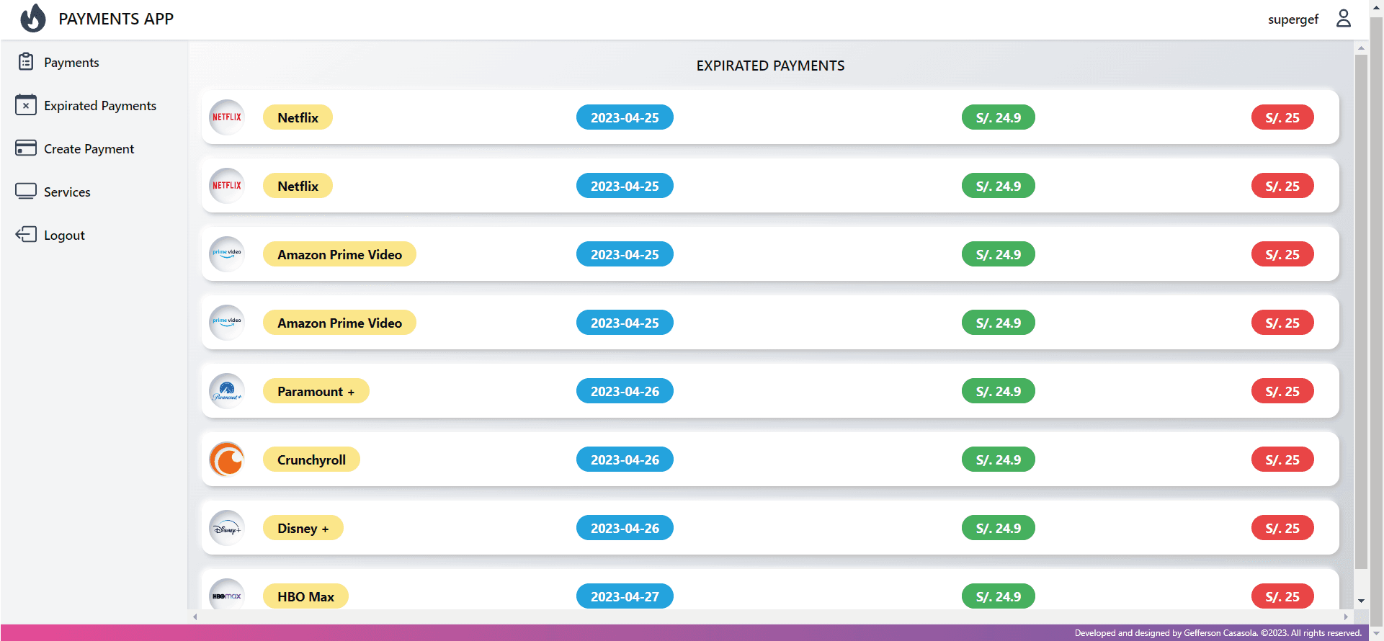Click the first Amazon Prime Video logo

[227, 254]
